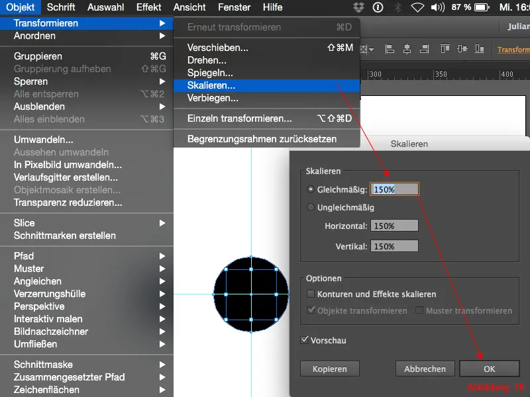Toggle the Objekte transformieren checkbox
Screen dimensions: 530x397
pyautogui.click(x=310, y=310)
